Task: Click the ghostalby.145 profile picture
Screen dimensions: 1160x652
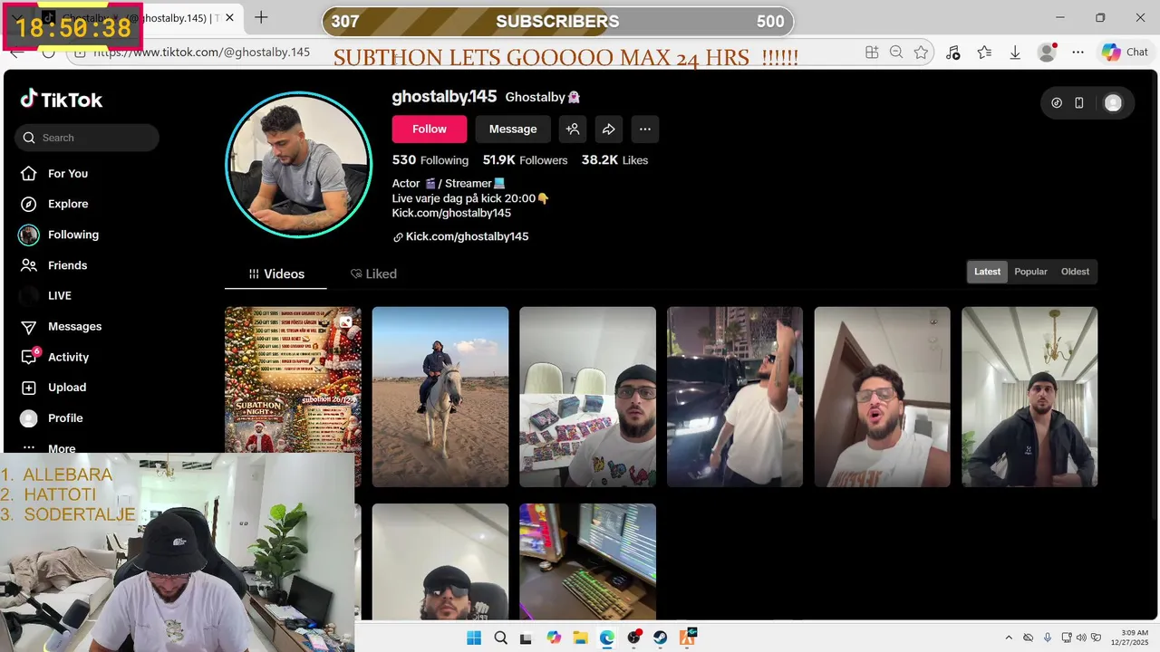Action: [298, 165]
